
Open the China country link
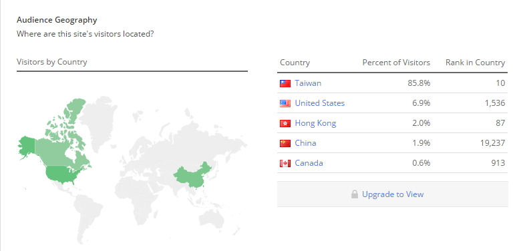(x=305, y=143)
